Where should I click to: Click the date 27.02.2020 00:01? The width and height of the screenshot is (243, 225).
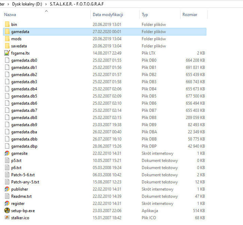pos(107,31)
